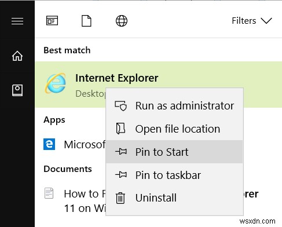Viewport: 282px width, 227px height.
Task: Click the trash icon beside Uninstall
Action: tap(120, 198)
